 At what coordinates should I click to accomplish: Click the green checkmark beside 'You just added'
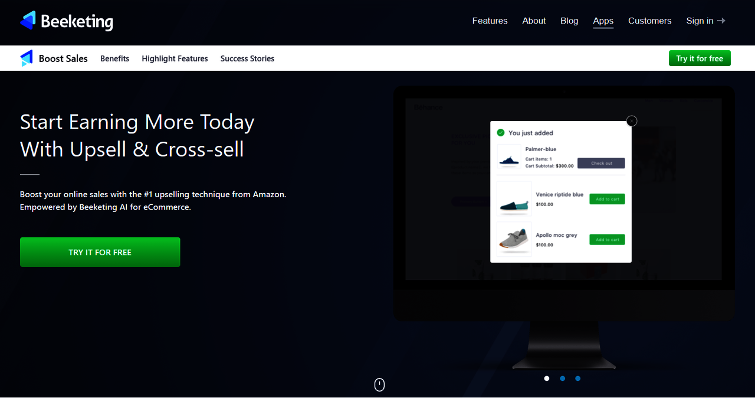point(501,133)
